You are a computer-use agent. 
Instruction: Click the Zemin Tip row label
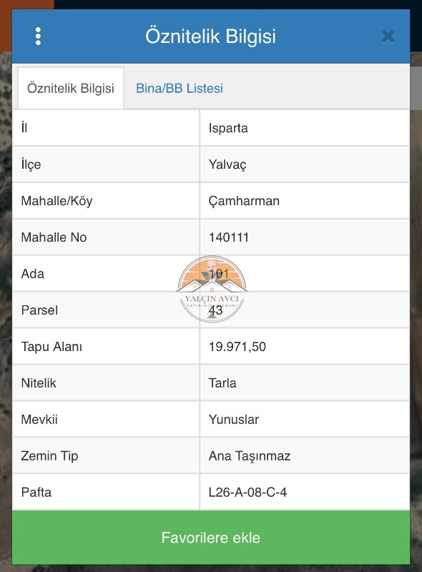click(x=49, y=456)
